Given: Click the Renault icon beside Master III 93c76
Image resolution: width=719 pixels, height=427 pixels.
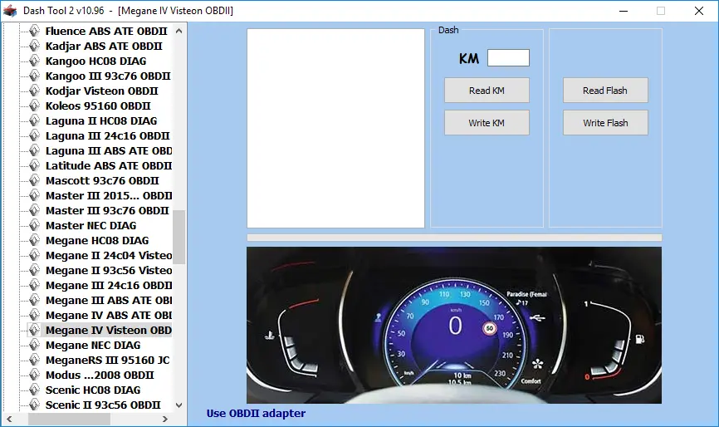Looking at the screenshot, I should tap(34, 210).
